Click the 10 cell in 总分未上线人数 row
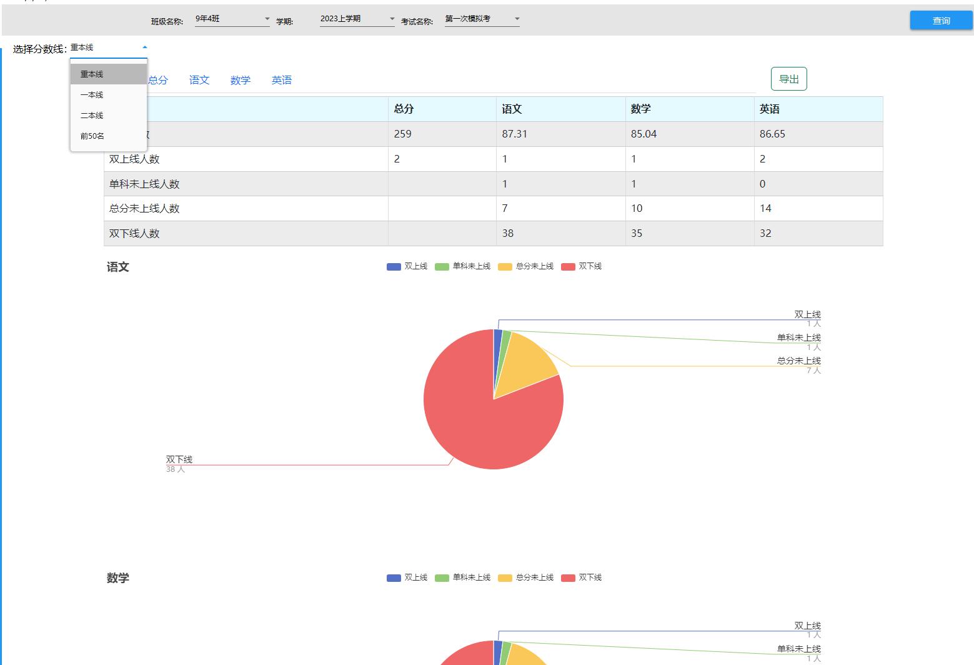 coord(690,208)
